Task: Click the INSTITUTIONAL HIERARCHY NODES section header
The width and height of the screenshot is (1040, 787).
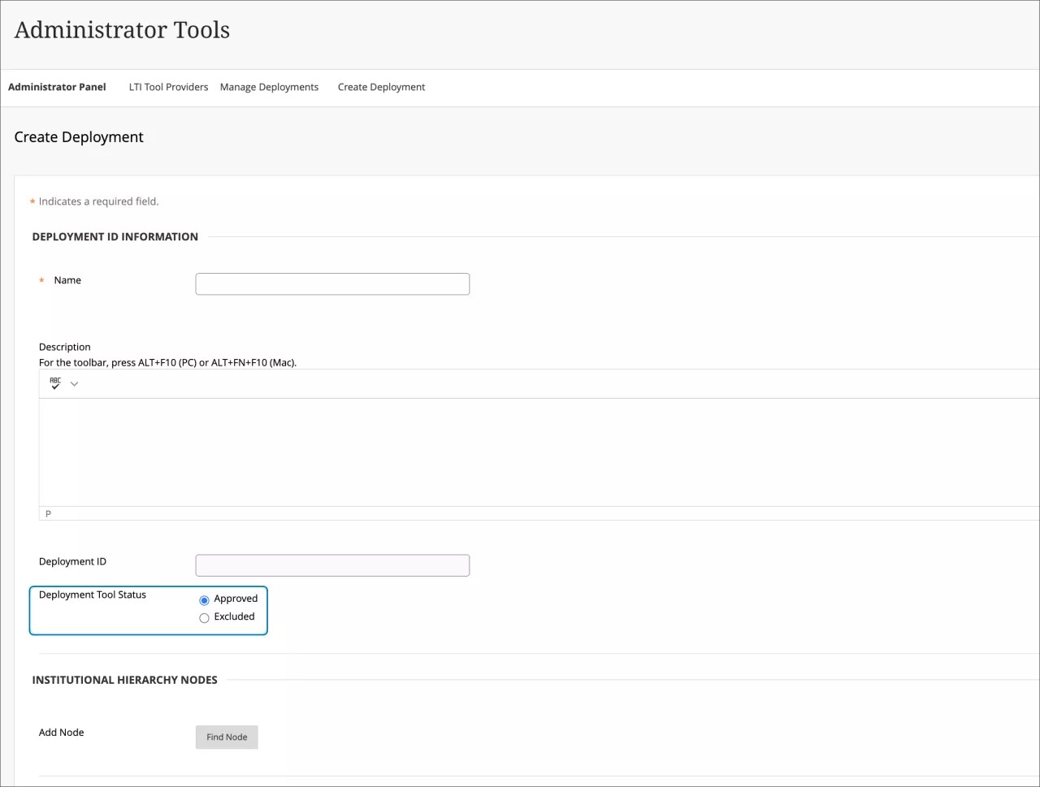Action: coord(124,680)
